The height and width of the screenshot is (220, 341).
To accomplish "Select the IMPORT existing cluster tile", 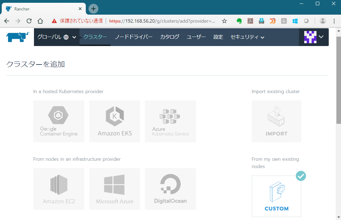I will pos(277,121).
